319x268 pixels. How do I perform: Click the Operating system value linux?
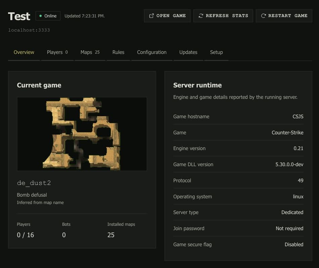(298, 197)
